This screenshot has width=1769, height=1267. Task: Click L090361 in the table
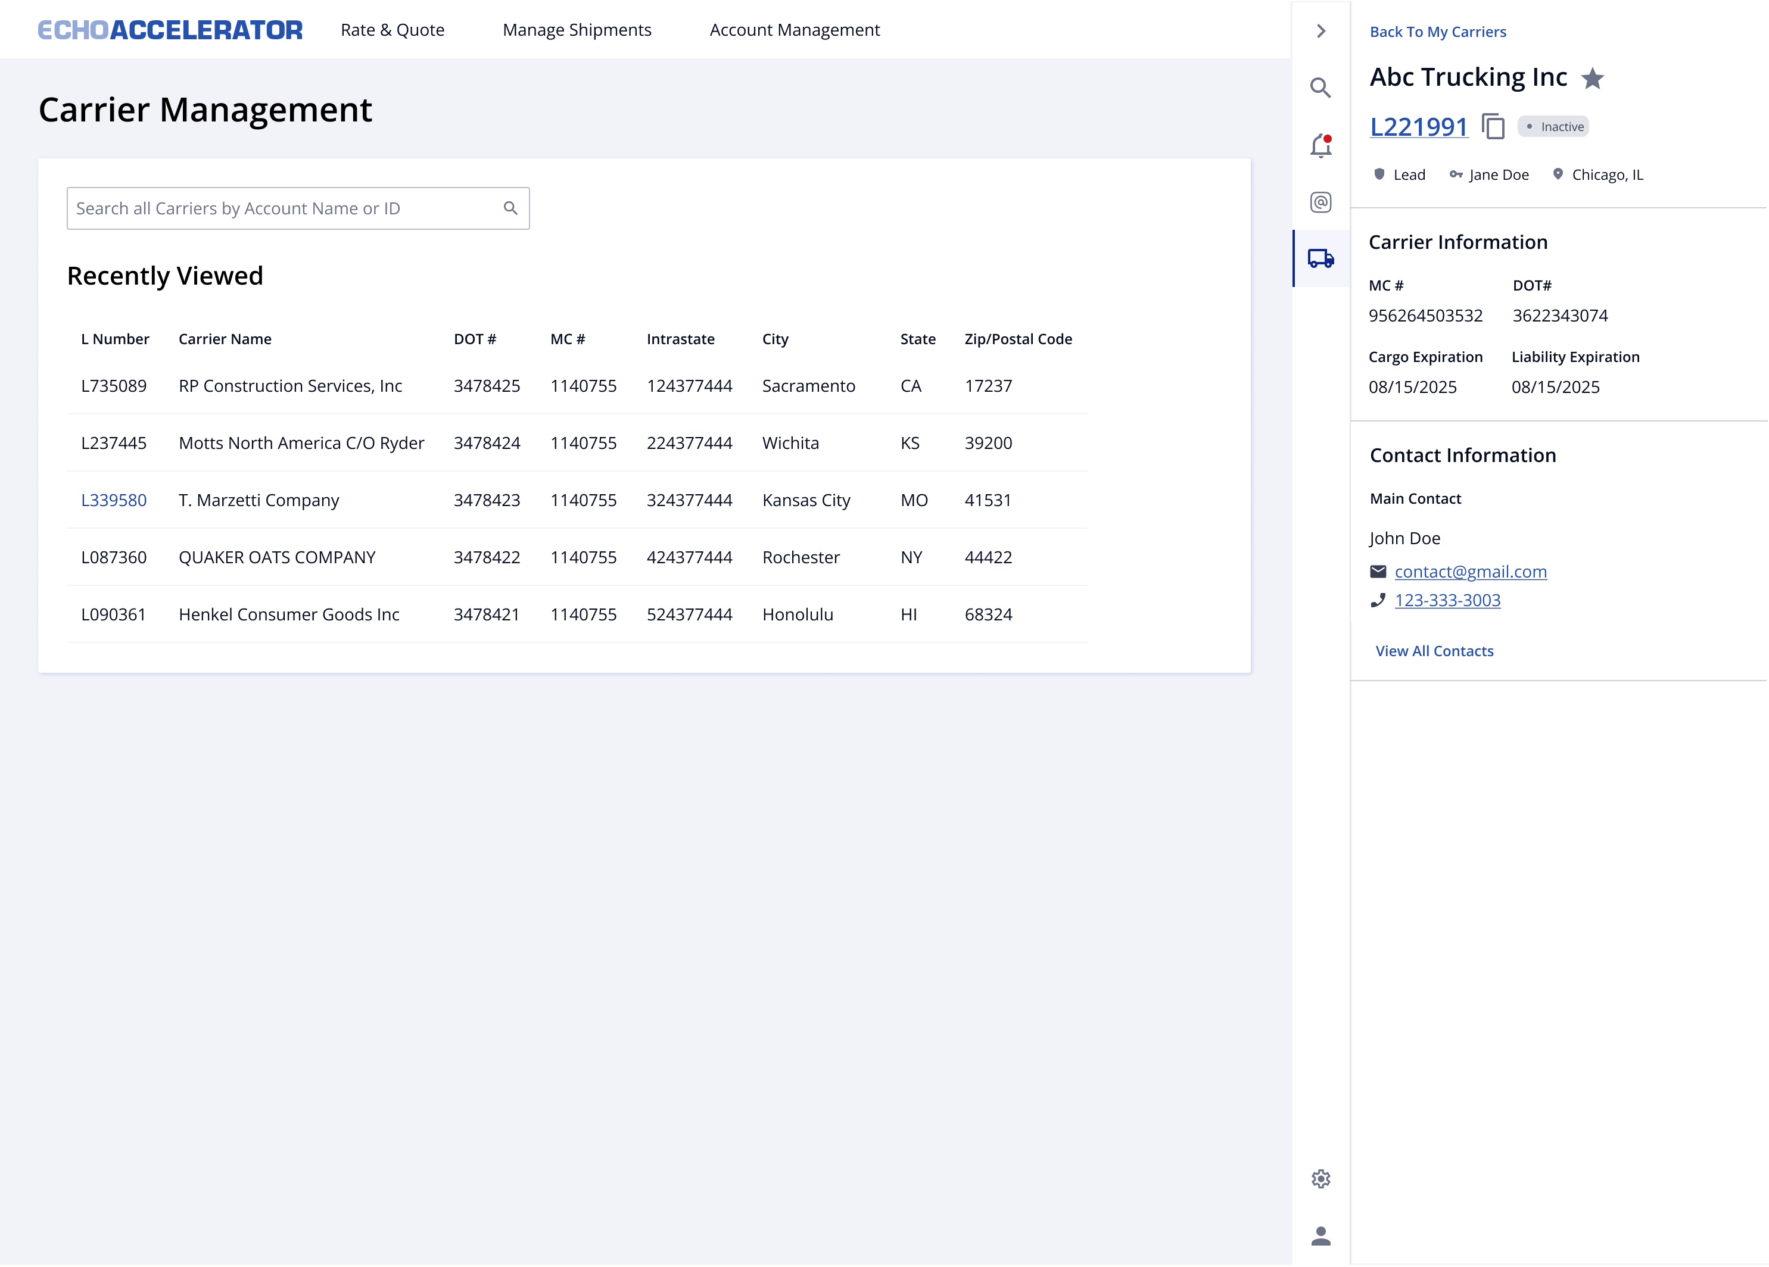(114, 614)
